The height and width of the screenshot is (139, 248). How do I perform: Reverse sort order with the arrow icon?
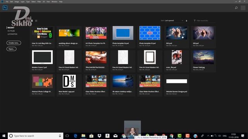186,20
